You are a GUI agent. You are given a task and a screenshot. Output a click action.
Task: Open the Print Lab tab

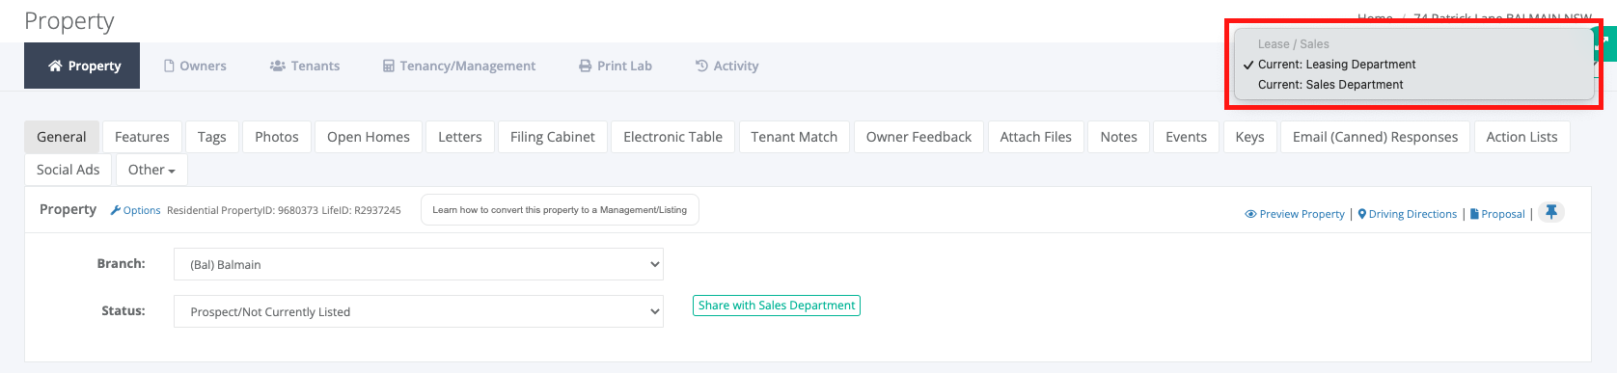(x=616, y=66)
